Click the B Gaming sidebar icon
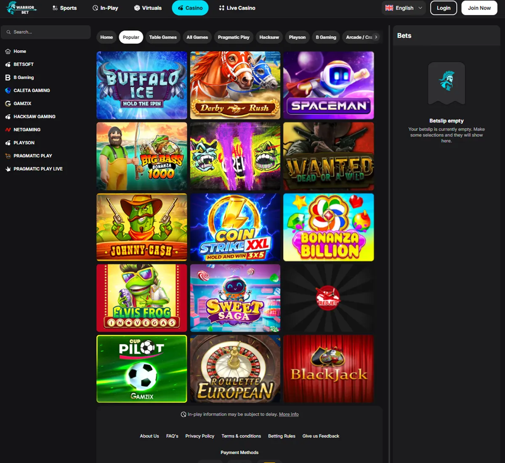Screen dimensions: 505x463 pos(8,77)
